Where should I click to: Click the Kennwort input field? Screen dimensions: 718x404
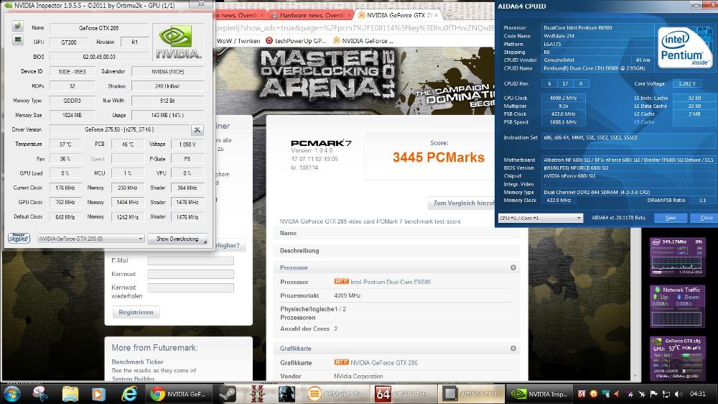190,274
